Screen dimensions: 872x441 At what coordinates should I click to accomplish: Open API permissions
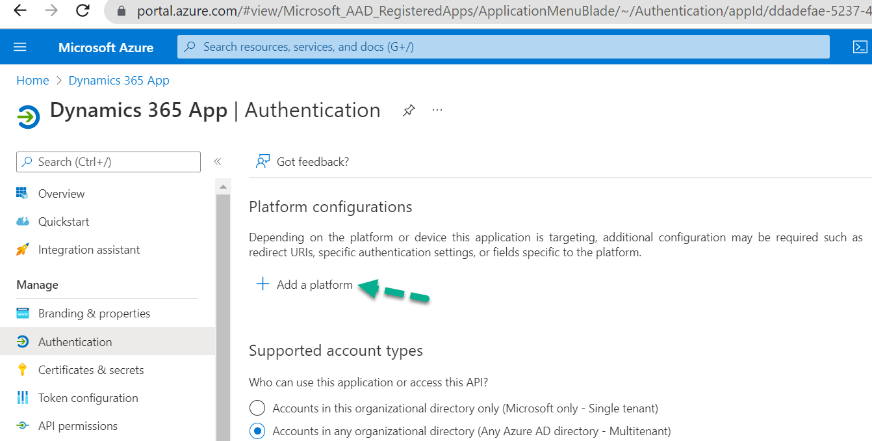coord(78,425)
